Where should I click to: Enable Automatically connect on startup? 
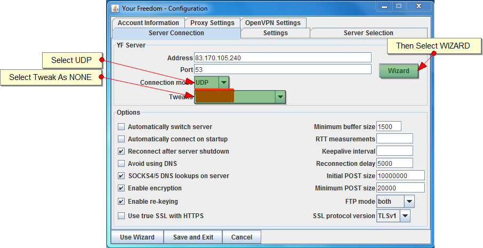point(122,139)
